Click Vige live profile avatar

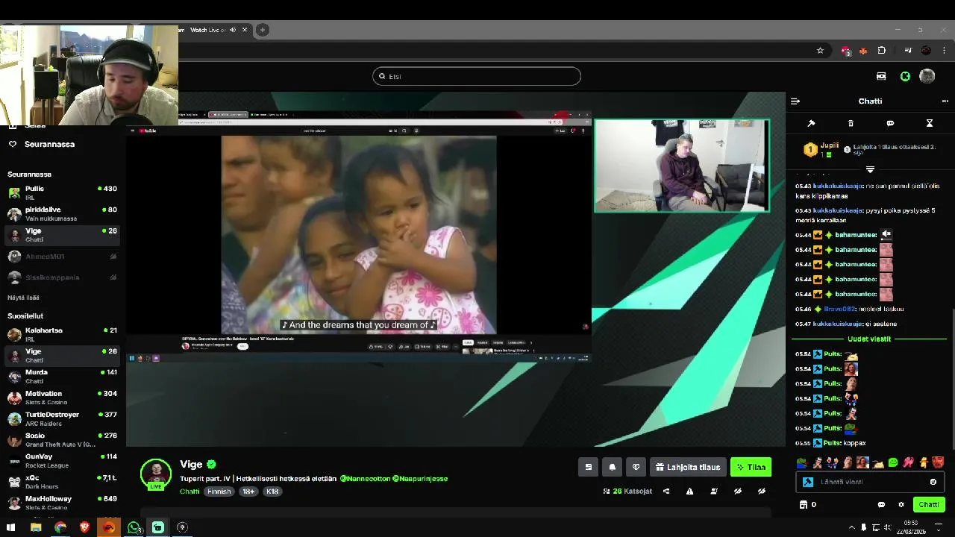click(x=156, y=474)
